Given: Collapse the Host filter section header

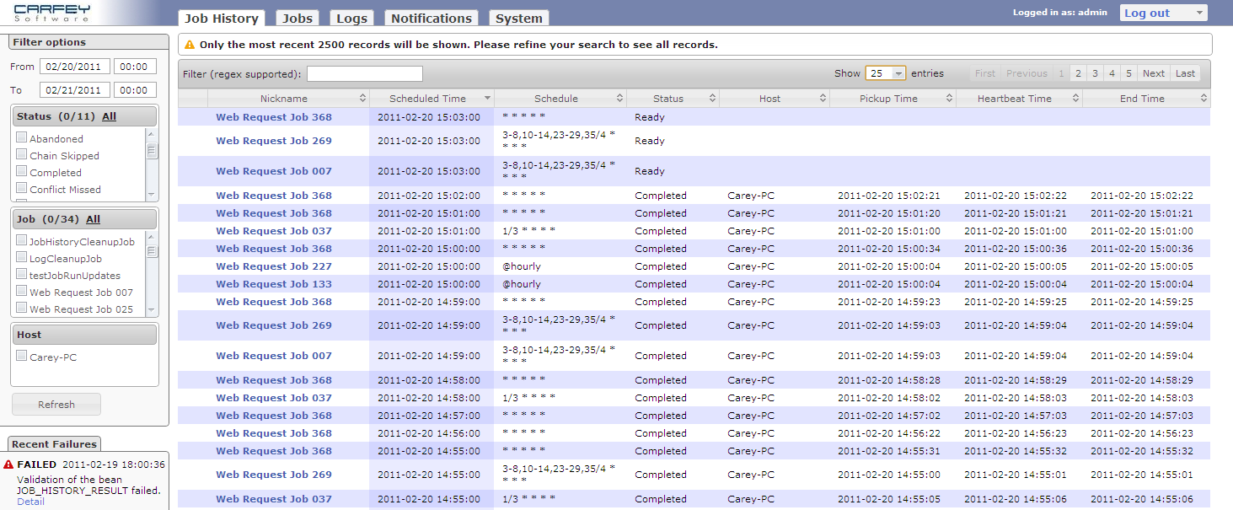Looking at the screenshot, I should coord(84,335).
